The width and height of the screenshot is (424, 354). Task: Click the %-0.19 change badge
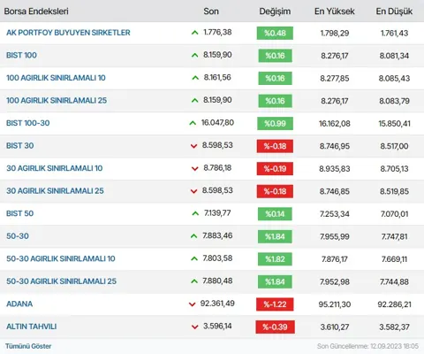[275, 169]
